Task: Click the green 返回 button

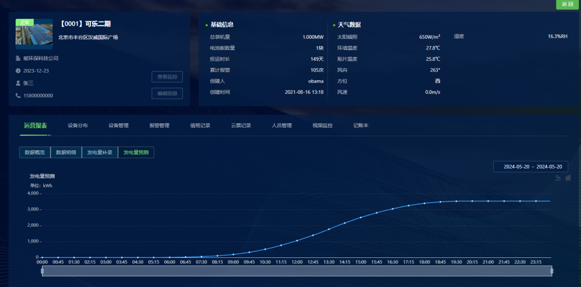Action: click(568, 4)
